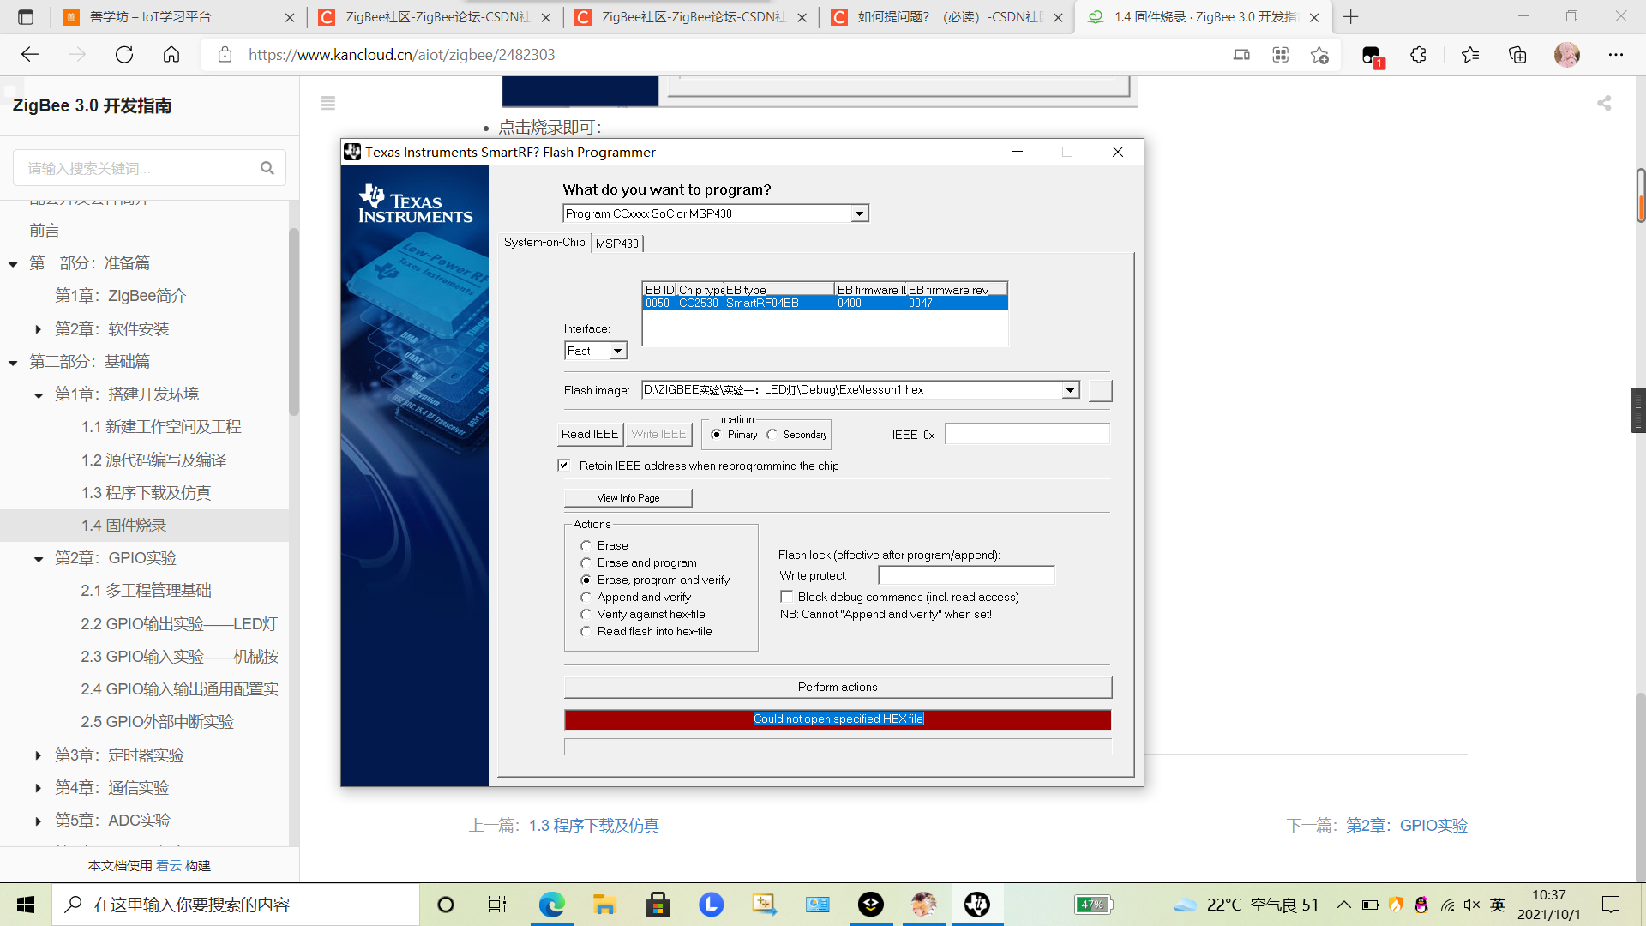Select Append and verify radio
This screenshot has height=926, width=1646.
click(x=586, y=598)
